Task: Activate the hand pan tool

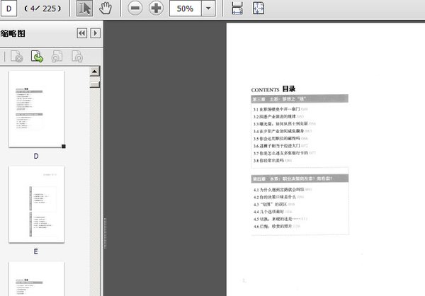Action: point(105,8)
